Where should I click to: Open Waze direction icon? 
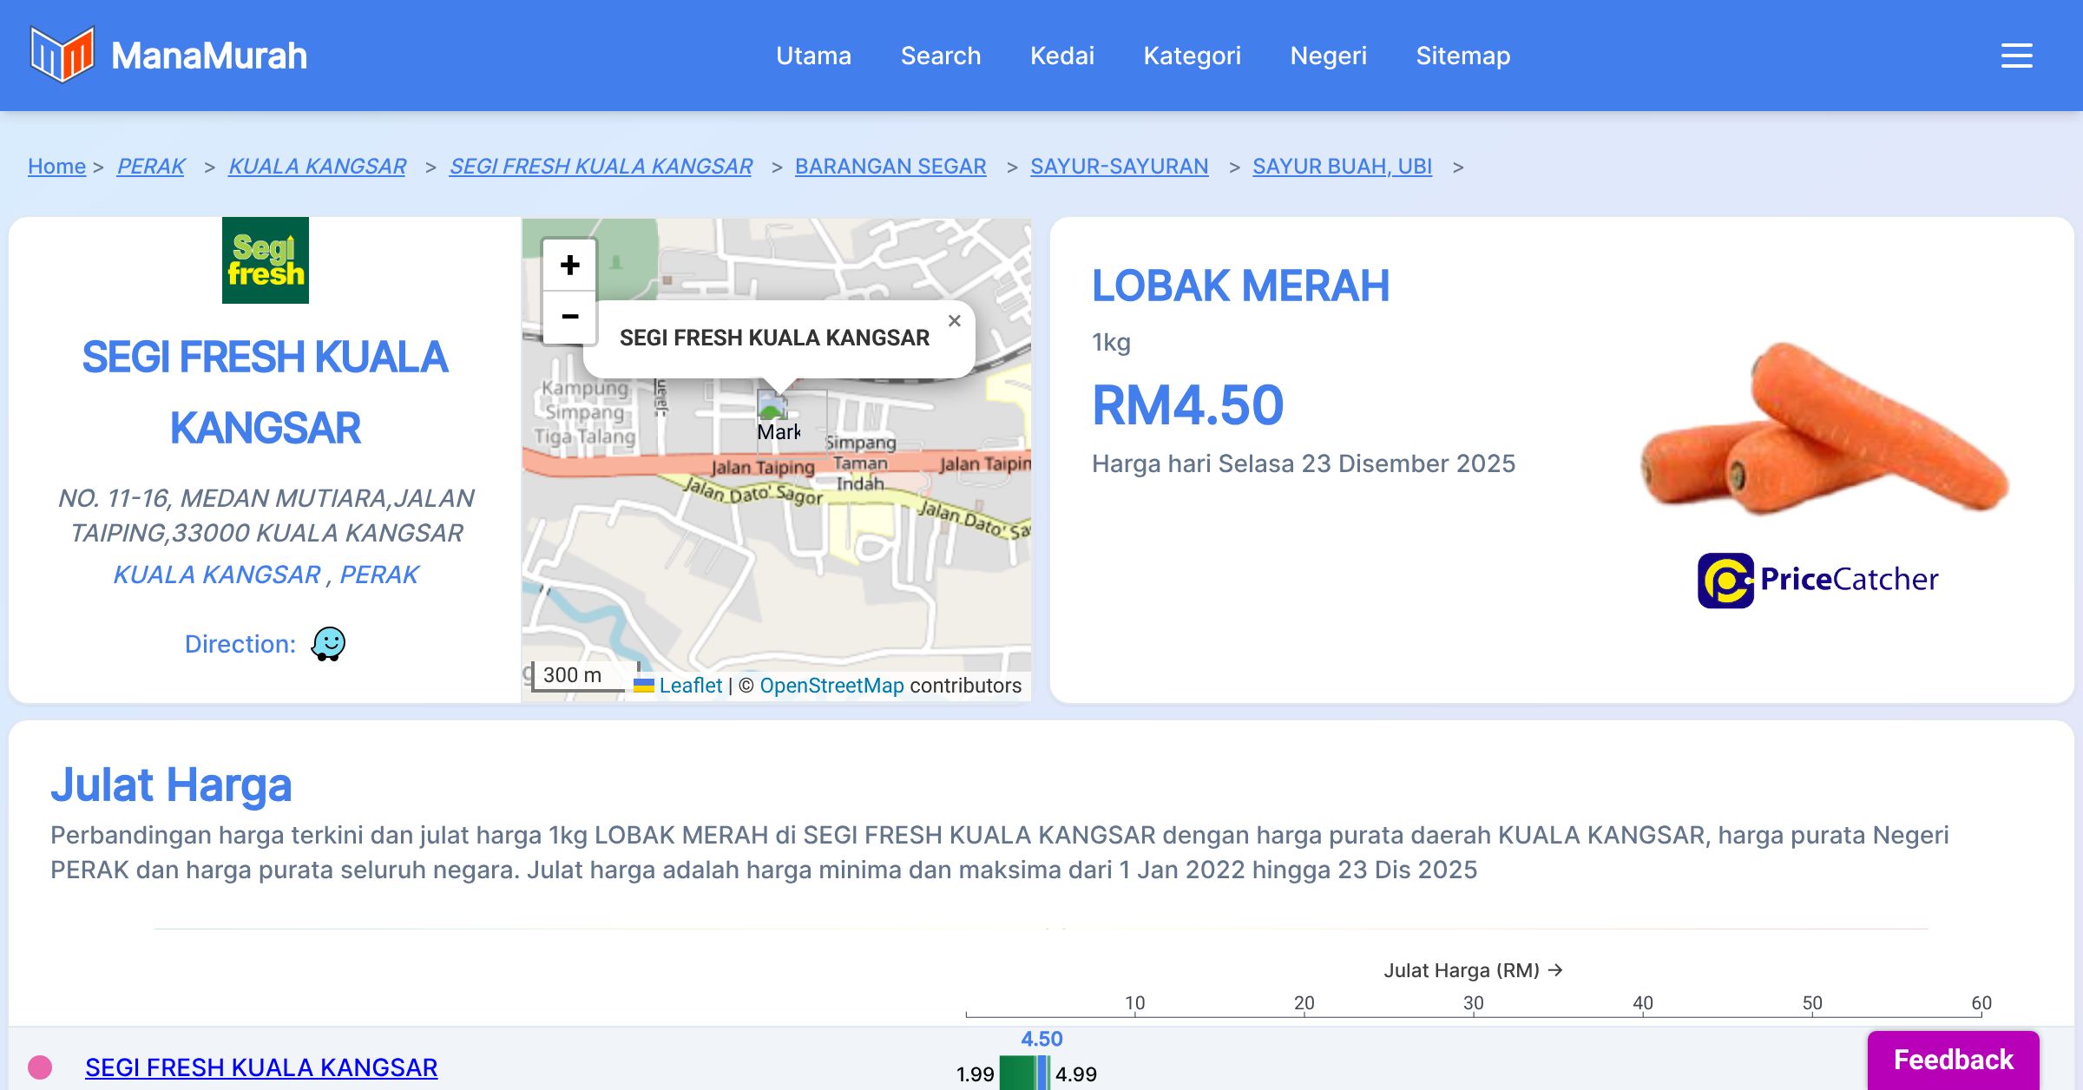tap(328, 644)
